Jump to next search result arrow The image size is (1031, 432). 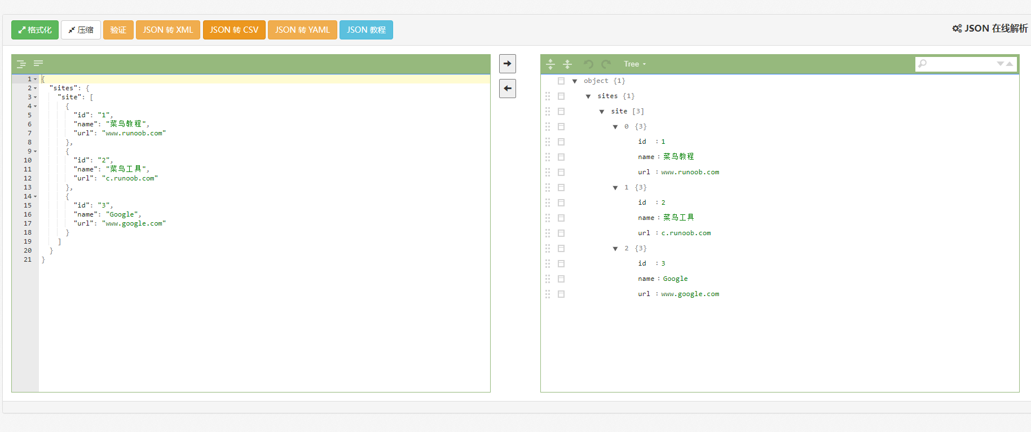(1001, 64)
